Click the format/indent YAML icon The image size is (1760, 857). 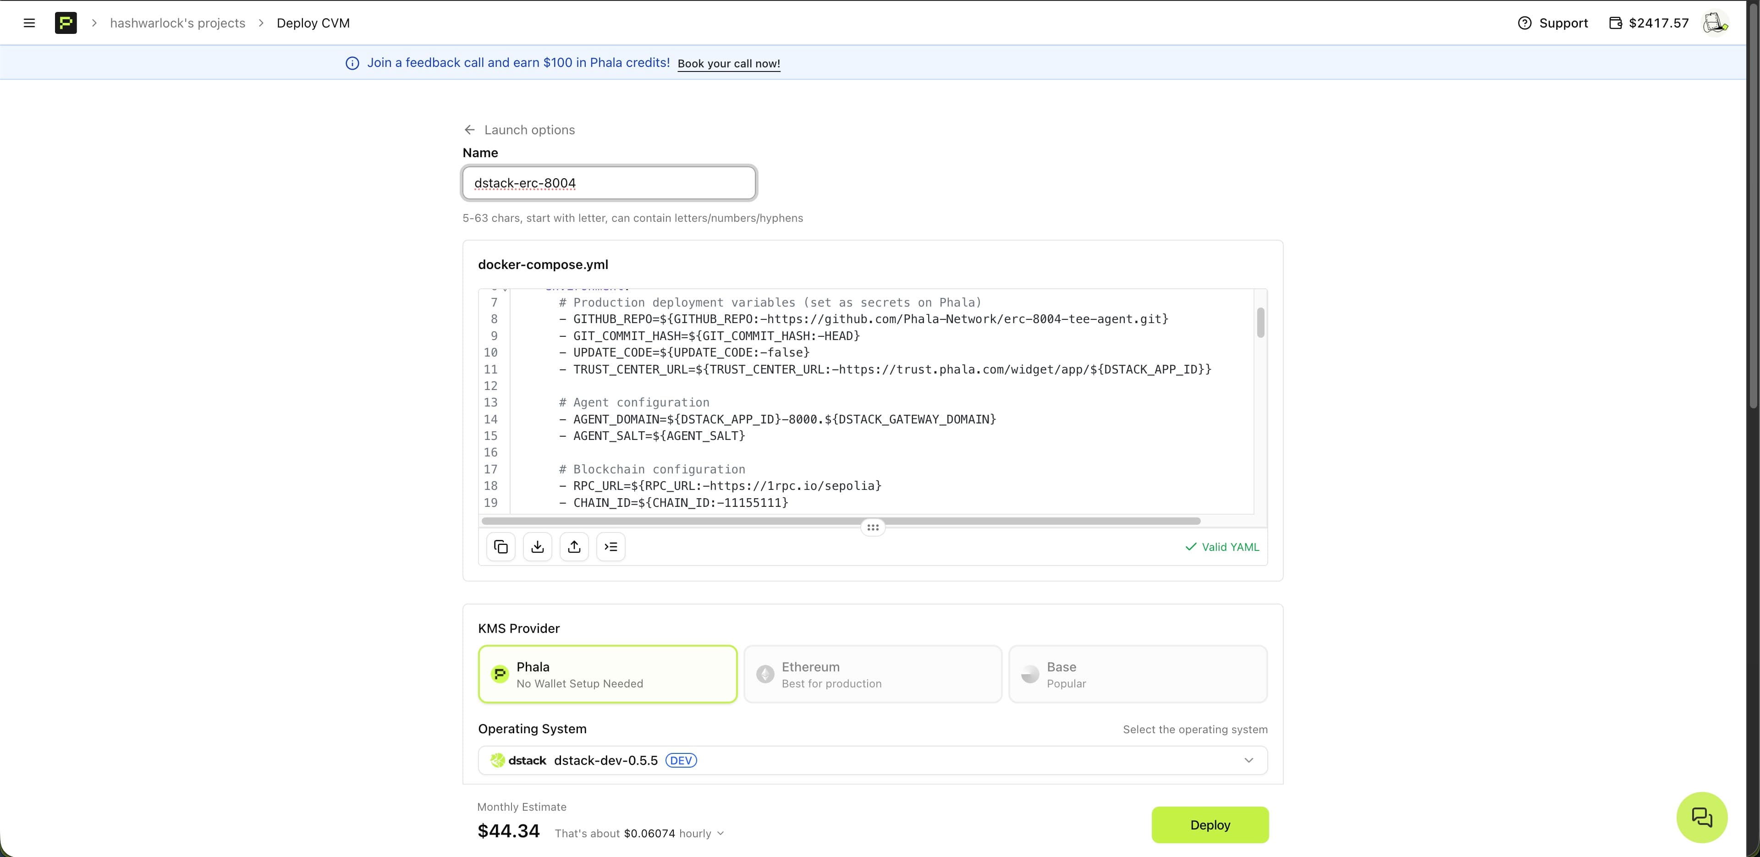point(611,547)
